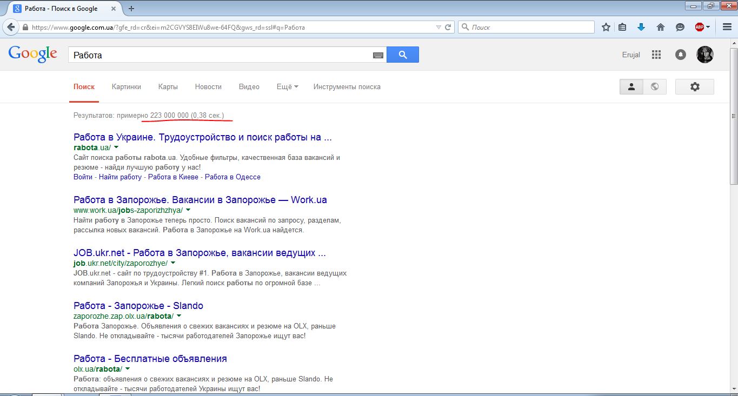Open the on-screen keyboard icon in search box
The height and width of the screenshot is (396, 738).
coord(378,55)
